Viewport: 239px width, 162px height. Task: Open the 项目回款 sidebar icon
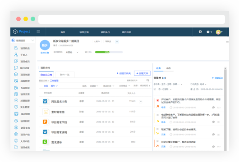(x=16, y=121)
